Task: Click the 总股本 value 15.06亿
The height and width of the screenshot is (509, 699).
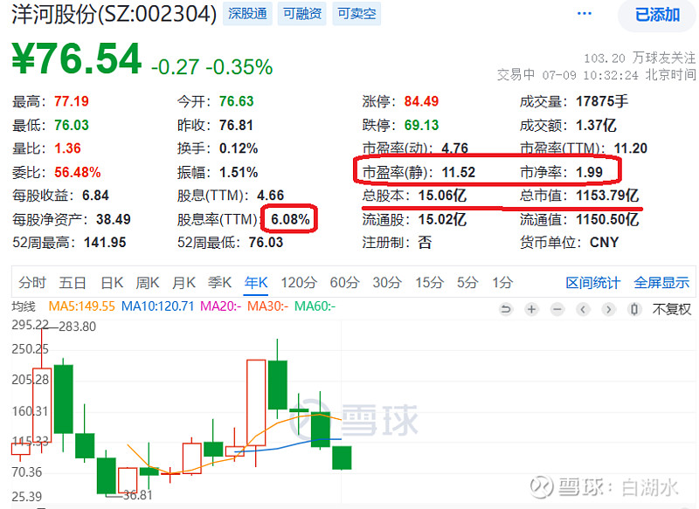Action: [x=442, y=196]
